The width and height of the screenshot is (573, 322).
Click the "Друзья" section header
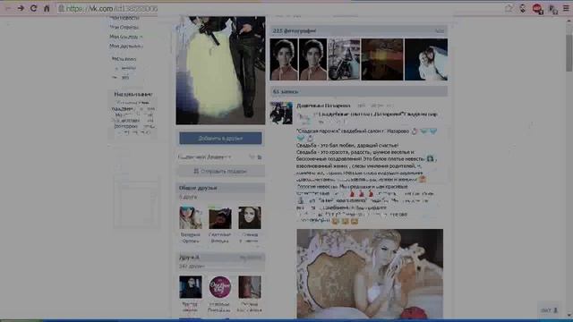point(220,258)
